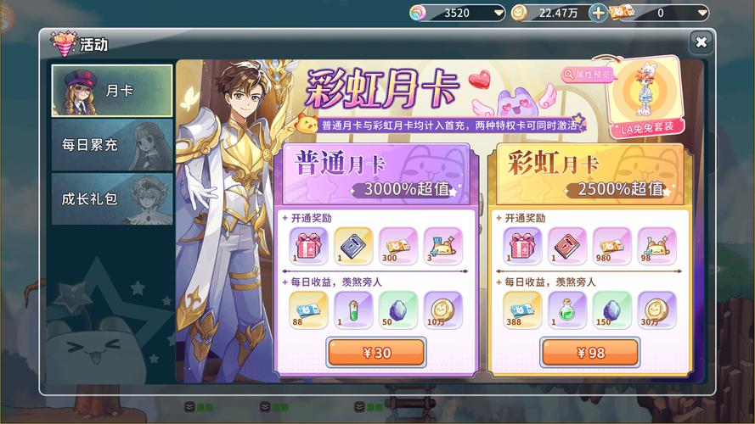755x424 pixels.
Task: Click the LA兔兔套装 costume thumbnail
Action: tap(645, 97)
